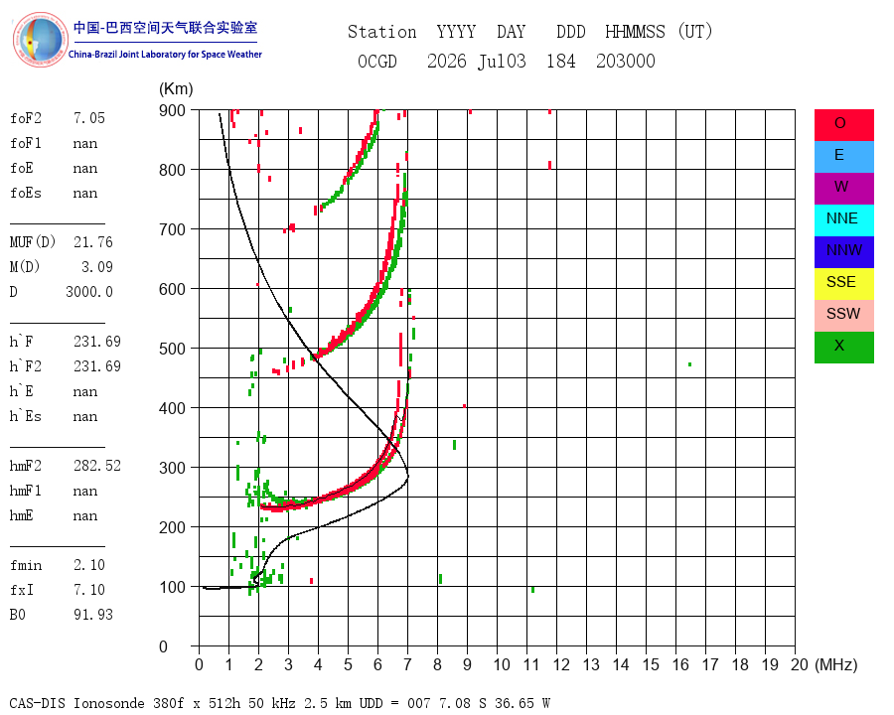Select the purple W legend swatch
Viewport: 894px width, 715px height.
point(843,188)
